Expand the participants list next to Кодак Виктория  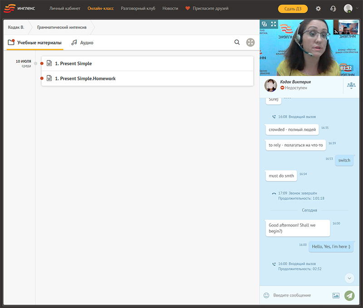pos(351,85)
